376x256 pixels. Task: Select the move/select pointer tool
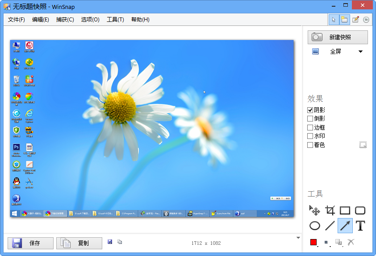315,210
